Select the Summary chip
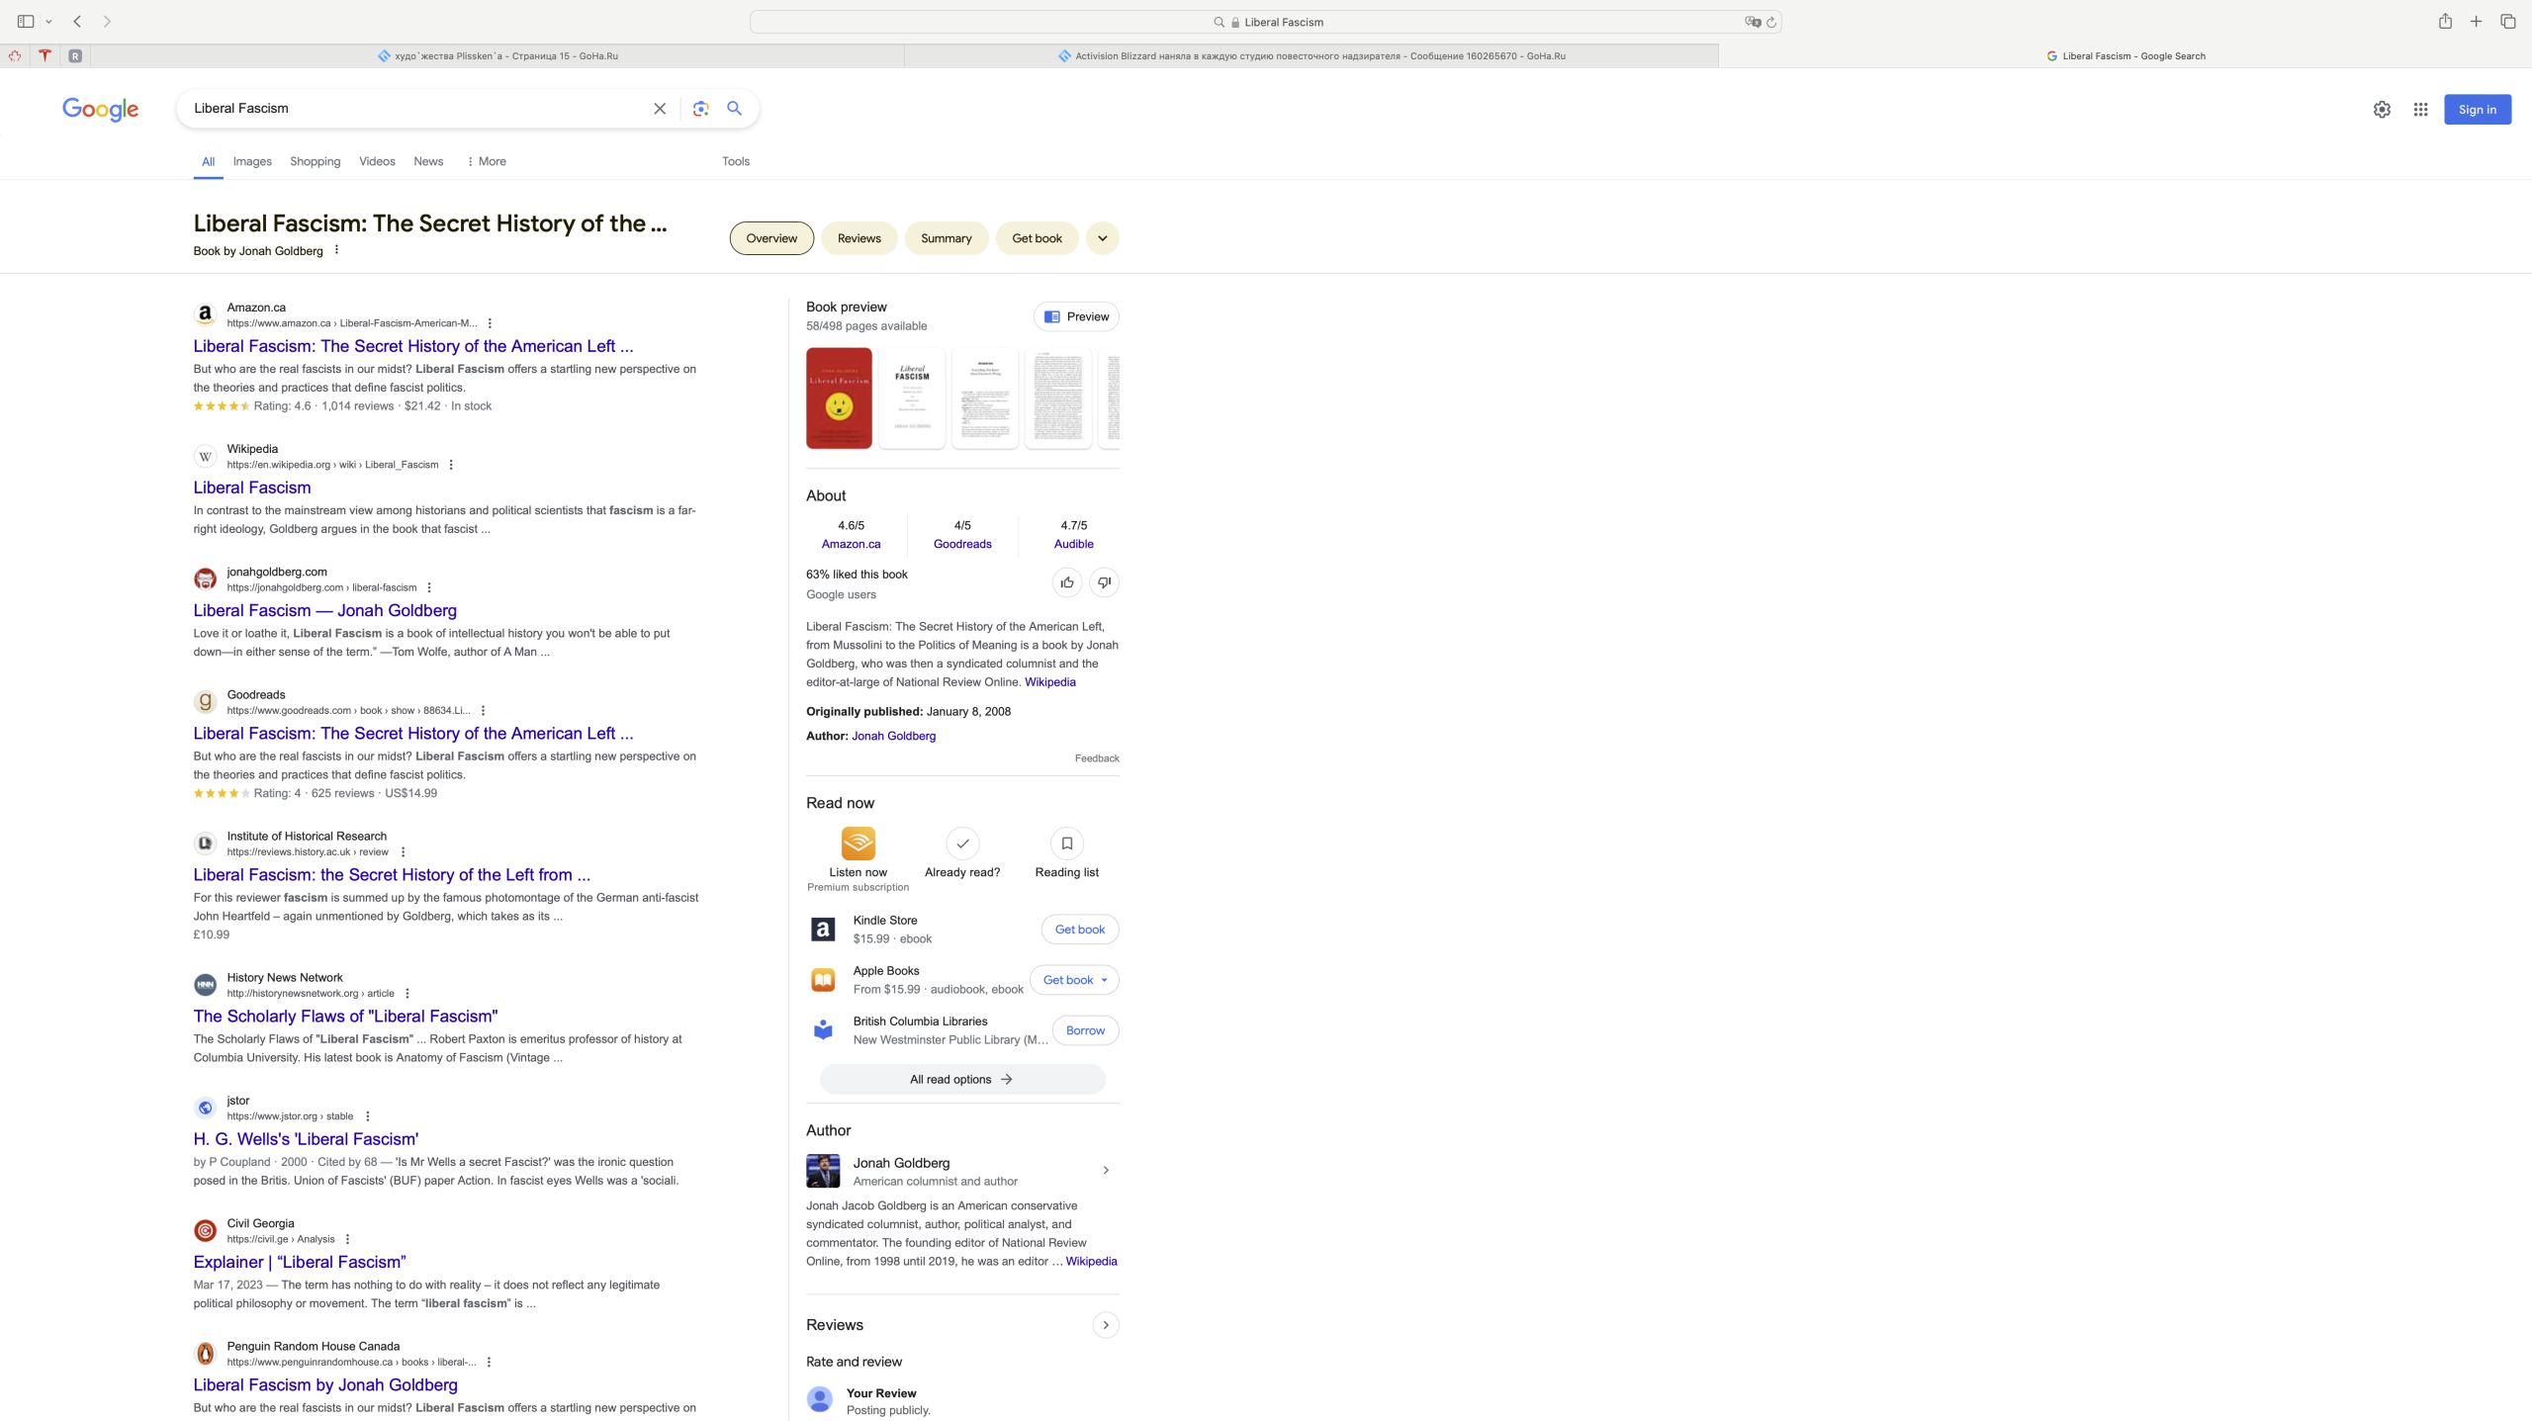This screenshot has height=1421, width=2532. (x=947, y=238)
